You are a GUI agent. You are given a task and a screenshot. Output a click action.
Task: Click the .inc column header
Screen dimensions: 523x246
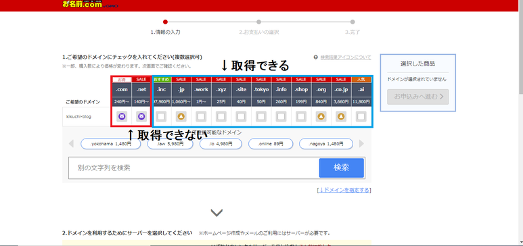coord(162,89)
